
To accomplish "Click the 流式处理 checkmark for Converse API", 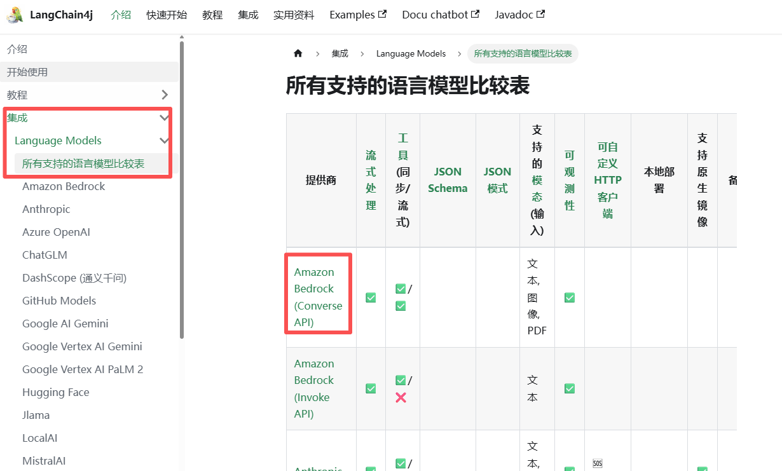I will point(370,297).
